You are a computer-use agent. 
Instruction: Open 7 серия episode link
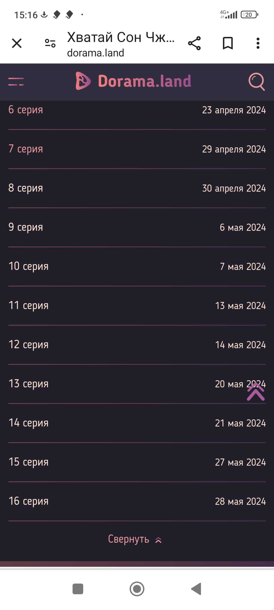coord(26,149)
